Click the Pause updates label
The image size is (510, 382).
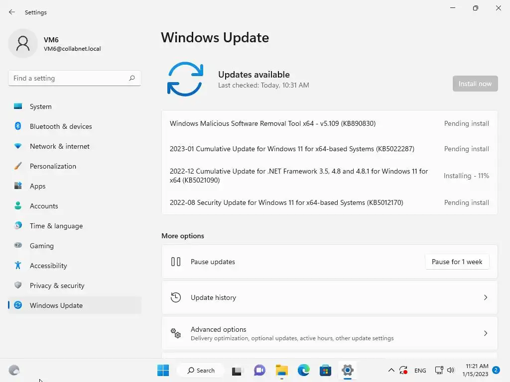coord(213,262)
